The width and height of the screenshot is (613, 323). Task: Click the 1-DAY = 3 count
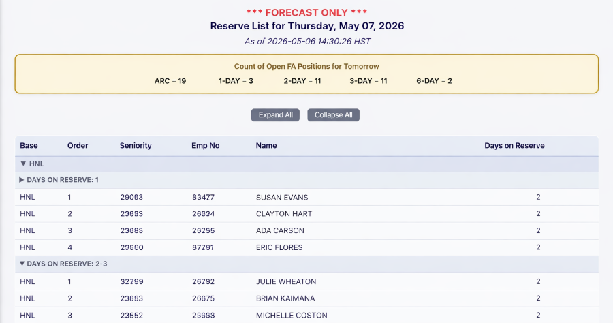click(236, 81)
